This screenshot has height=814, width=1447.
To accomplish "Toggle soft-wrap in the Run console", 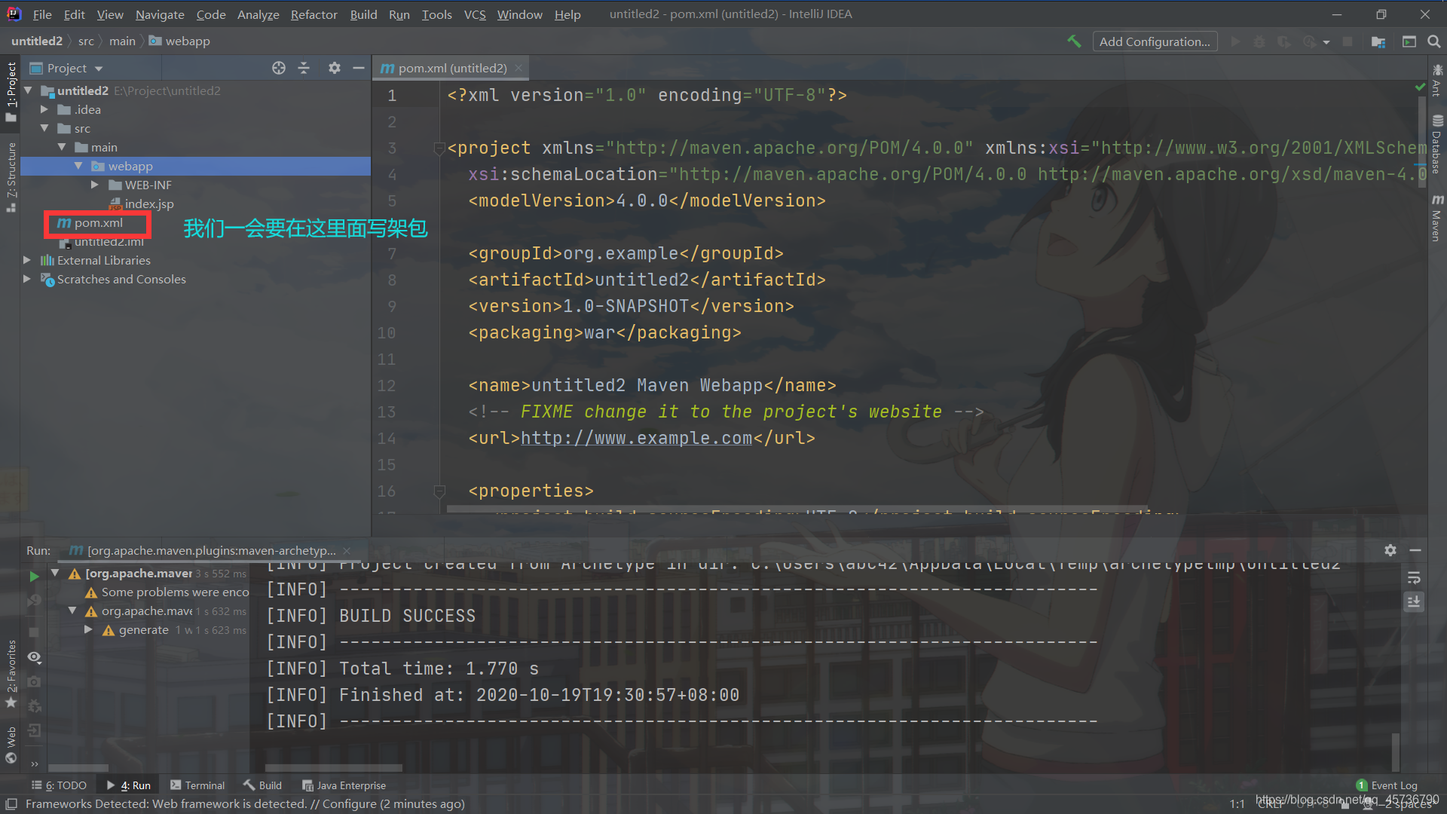I will pos(1414,578).
